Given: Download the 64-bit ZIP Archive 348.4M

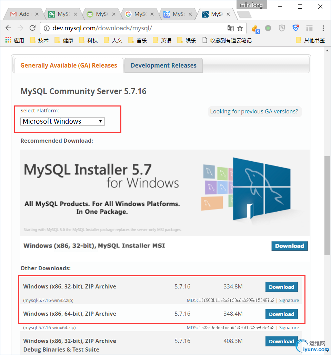Looking at the screenshot, I should coord(282,314).
